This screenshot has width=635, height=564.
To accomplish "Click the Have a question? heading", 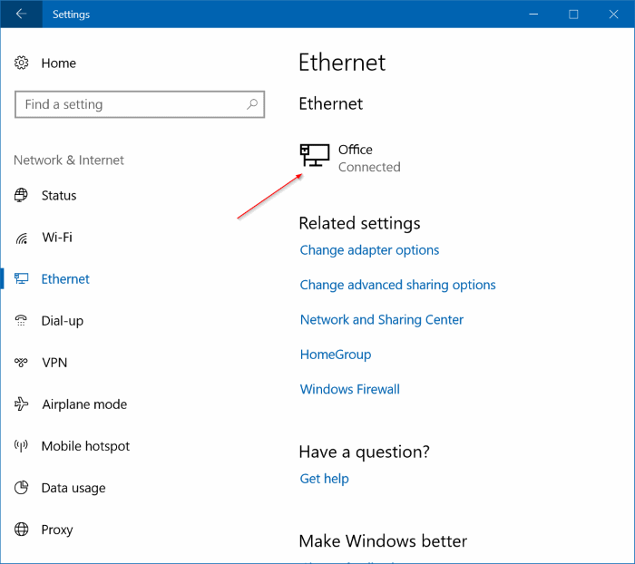I will click(x=364, y=452).
